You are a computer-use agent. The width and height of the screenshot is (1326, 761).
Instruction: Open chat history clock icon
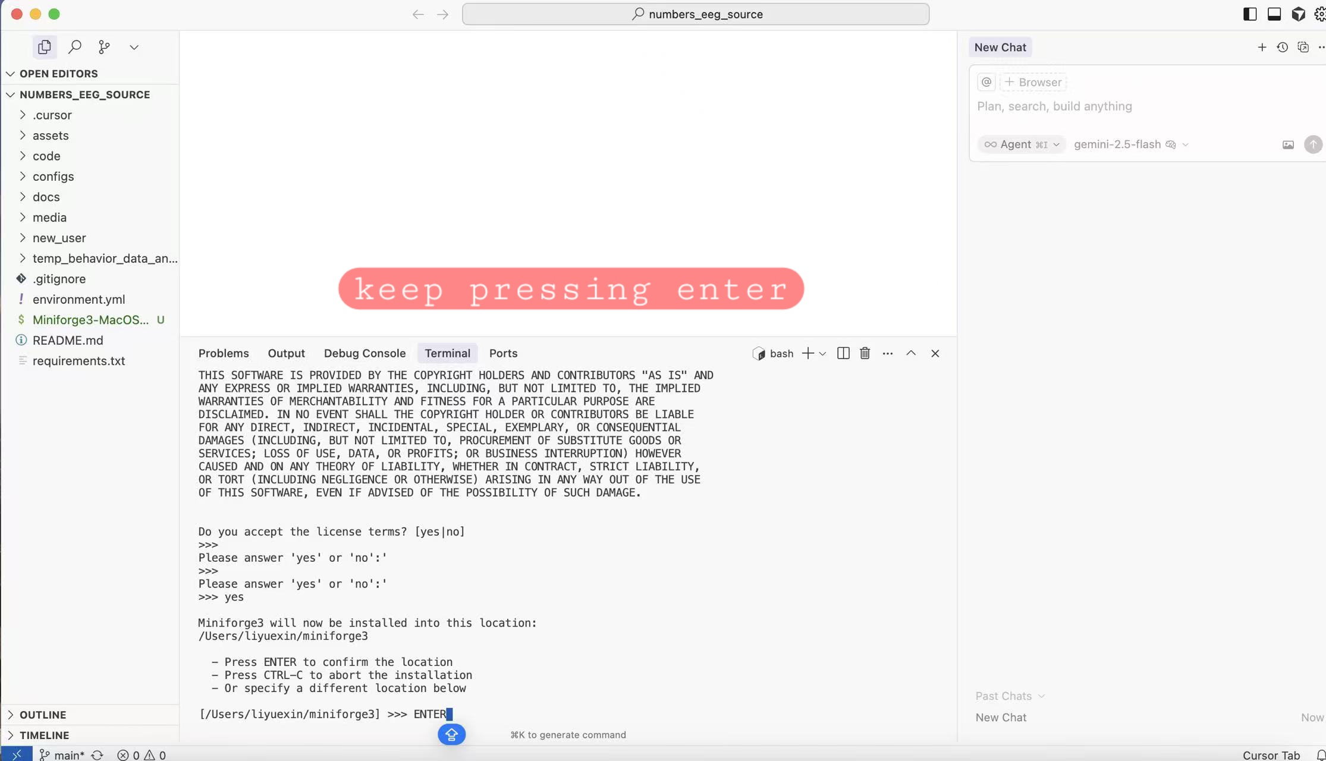(x=1282, y=48)
